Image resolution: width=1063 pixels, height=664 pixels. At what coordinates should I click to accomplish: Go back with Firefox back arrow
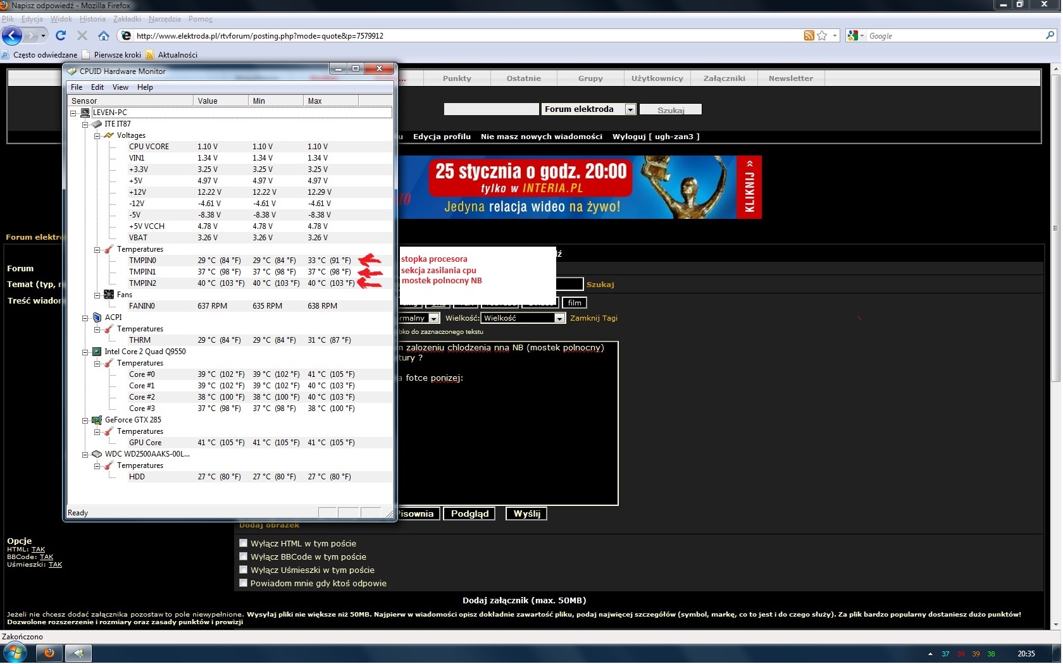(12, 35)
